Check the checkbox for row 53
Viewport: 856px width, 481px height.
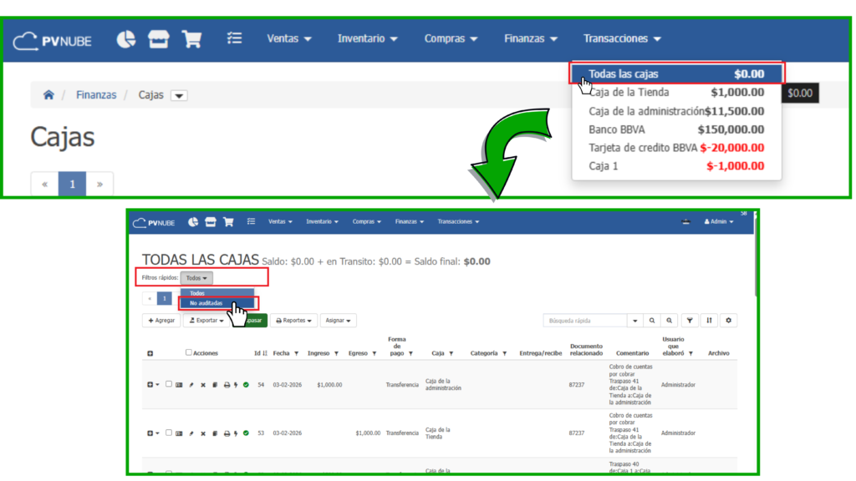(x=169, y=433)
